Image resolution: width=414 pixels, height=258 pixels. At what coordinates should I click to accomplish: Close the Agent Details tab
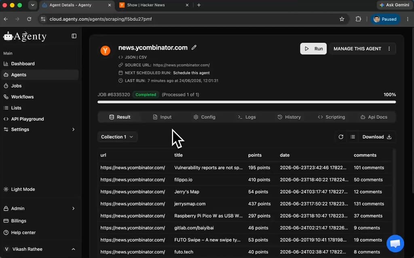(x=110, y=5)
